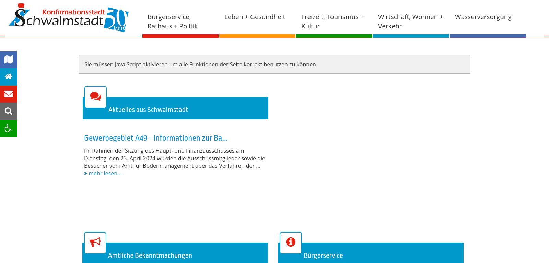Click the JavaScript activation notice box
This screenshot has width=549, height=263.
[x=274, y=64]
